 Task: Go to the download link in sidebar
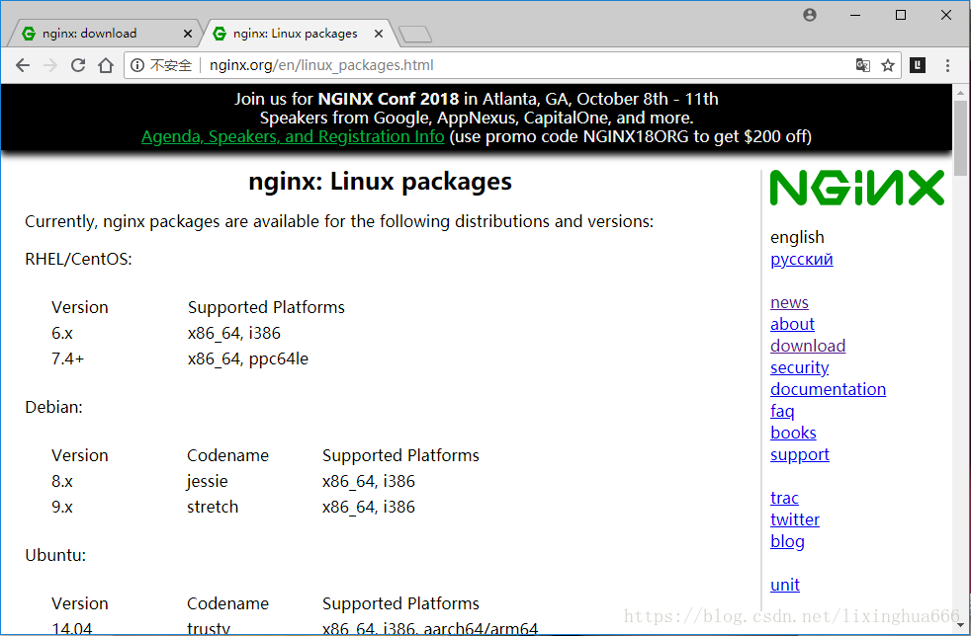coord(808,346)
